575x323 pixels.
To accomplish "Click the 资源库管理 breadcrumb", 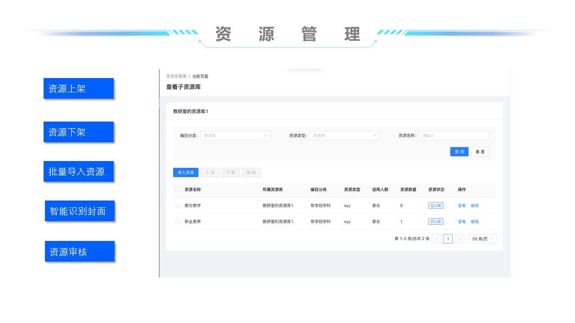I will pos(176,77).
